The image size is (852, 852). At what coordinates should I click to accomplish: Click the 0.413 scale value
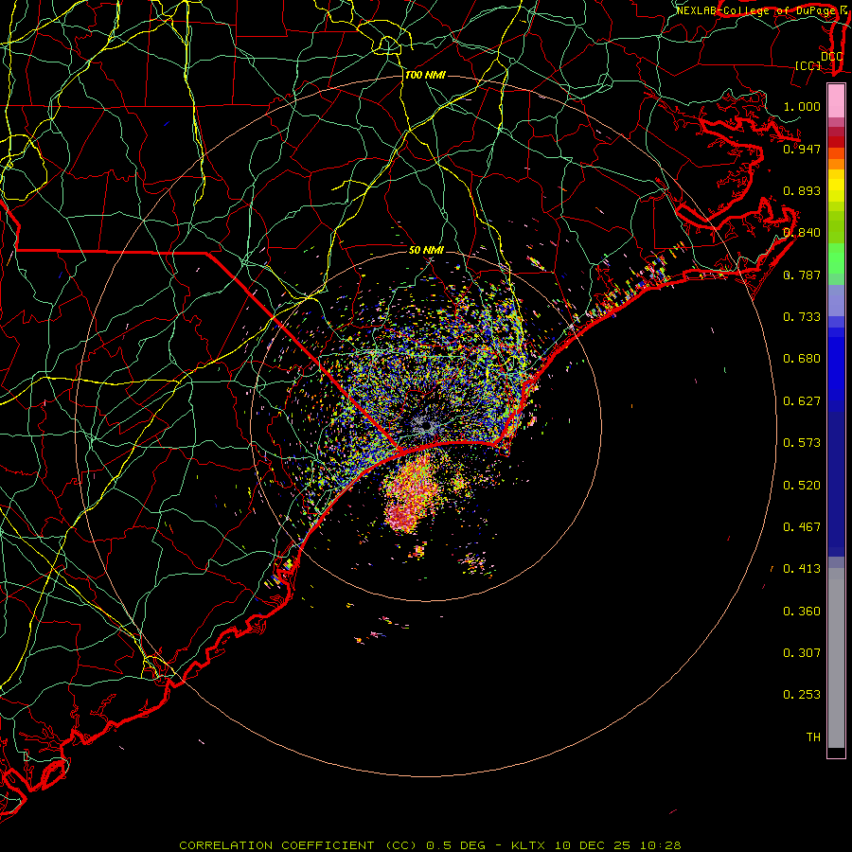802,569
